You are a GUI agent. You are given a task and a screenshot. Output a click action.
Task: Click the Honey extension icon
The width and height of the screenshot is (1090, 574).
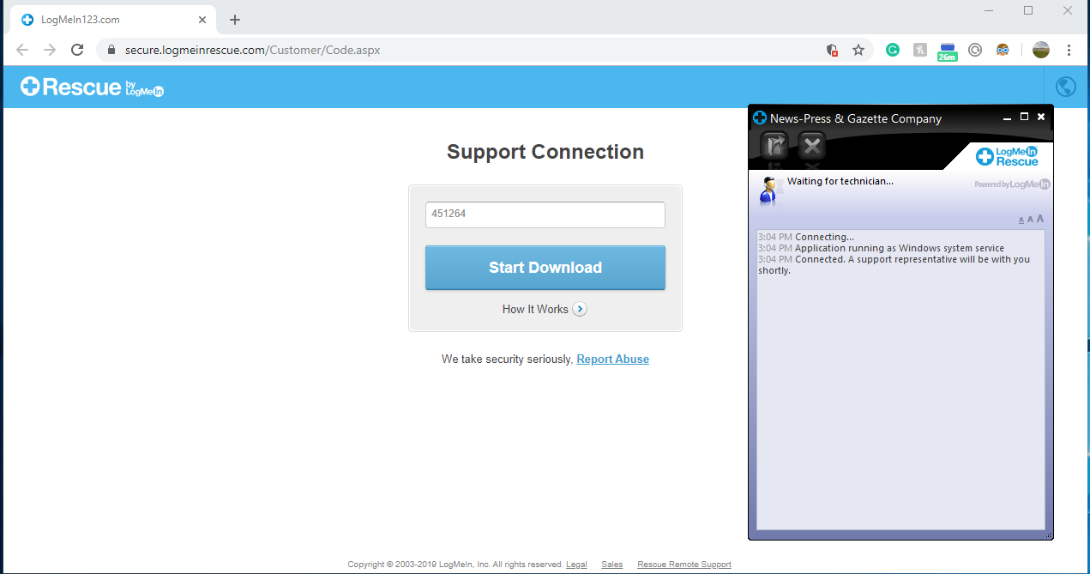point(919,50)
